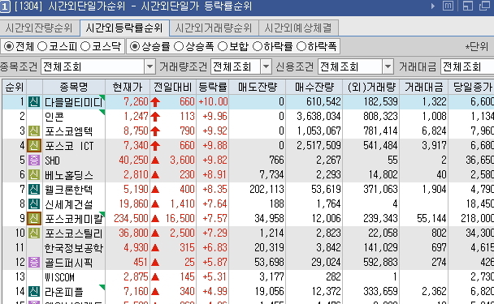494x304 pixels.
Task: Sort by the 매도잔량 column header
Action: point(258,87)
